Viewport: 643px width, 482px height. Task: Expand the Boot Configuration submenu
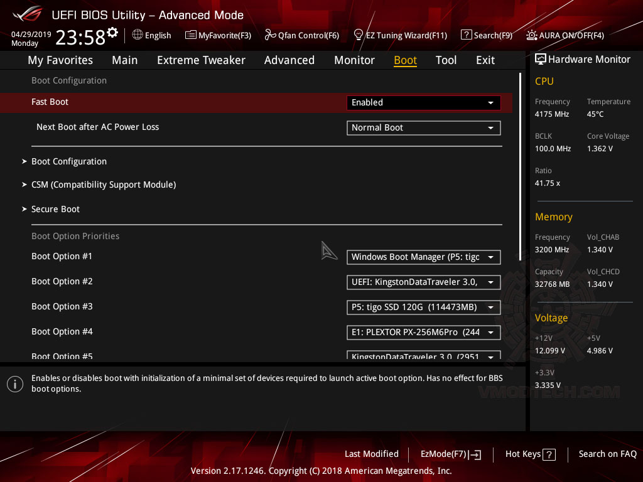click(x=69, y=161)
